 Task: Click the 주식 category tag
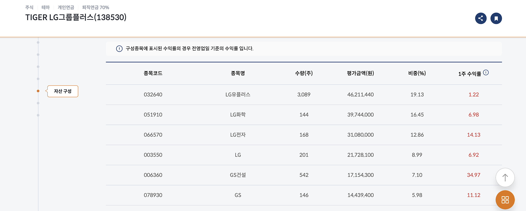click(29, 7)
